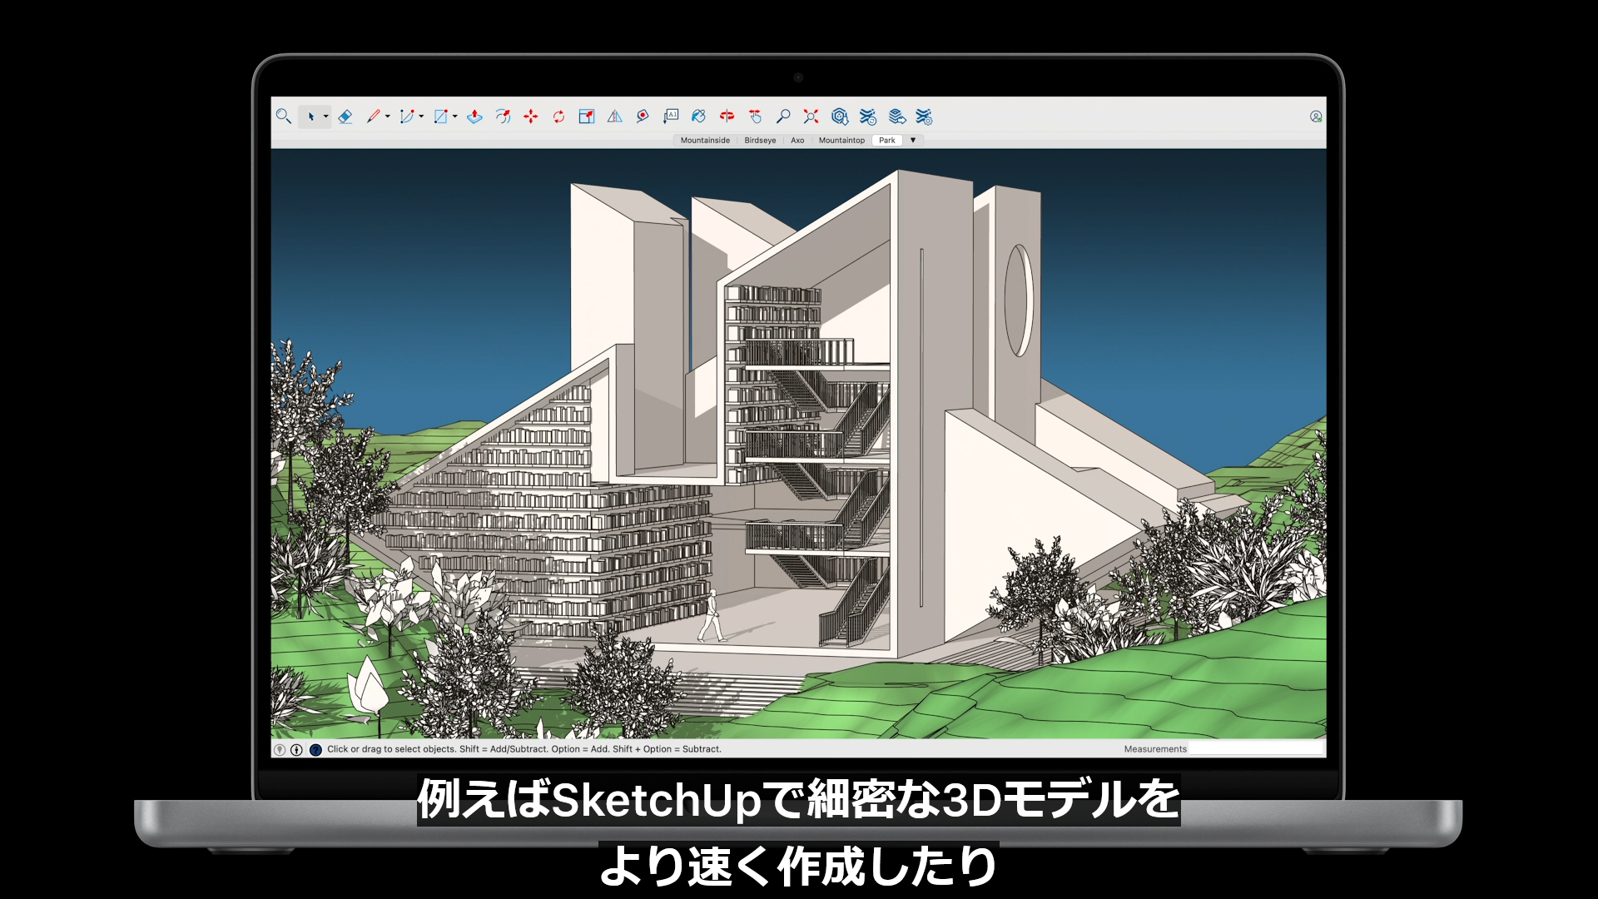The width and height of the screenshot is (1598, 899).
Task: Click the Search magnifier icon in toolbar
Action: pos(283,117)
